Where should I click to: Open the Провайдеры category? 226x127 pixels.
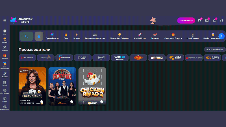pyautogui.click(x=52, y=36)
